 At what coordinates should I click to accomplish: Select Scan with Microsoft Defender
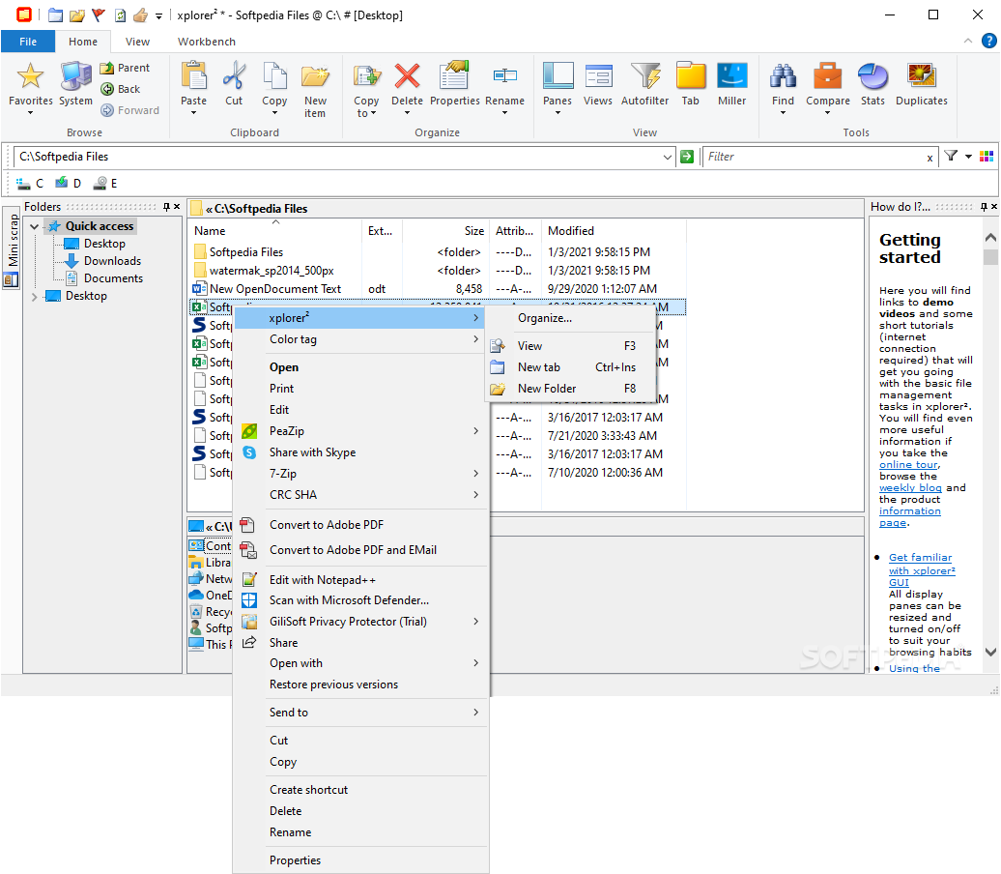point(360,600)
